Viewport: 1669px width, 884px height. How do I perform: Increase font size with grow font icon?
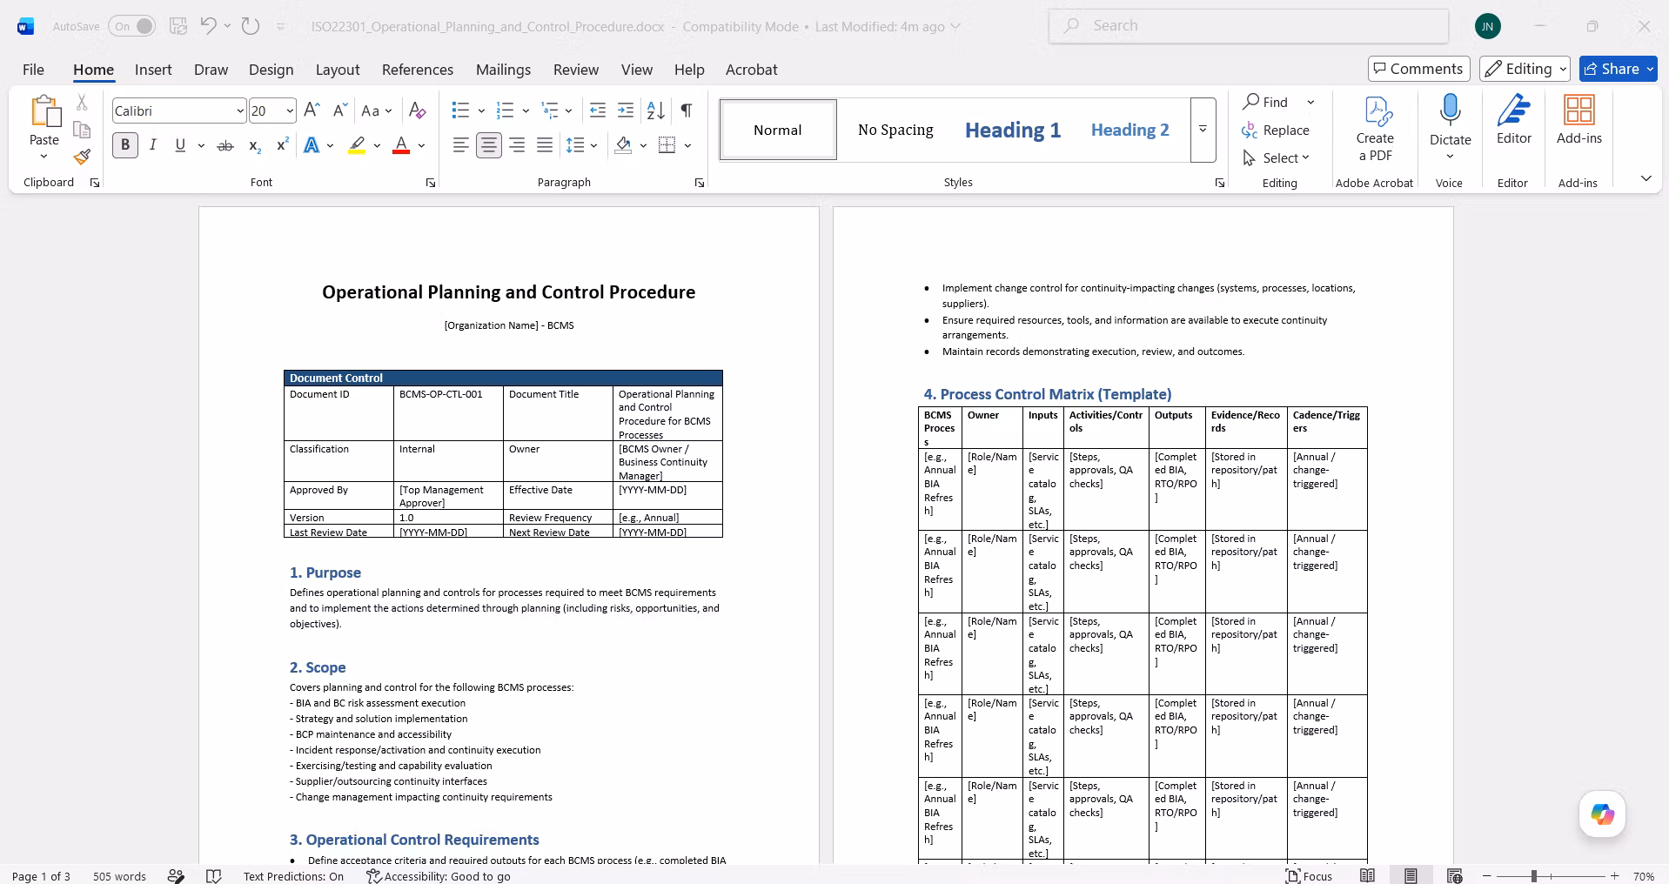tap(312, 110)
